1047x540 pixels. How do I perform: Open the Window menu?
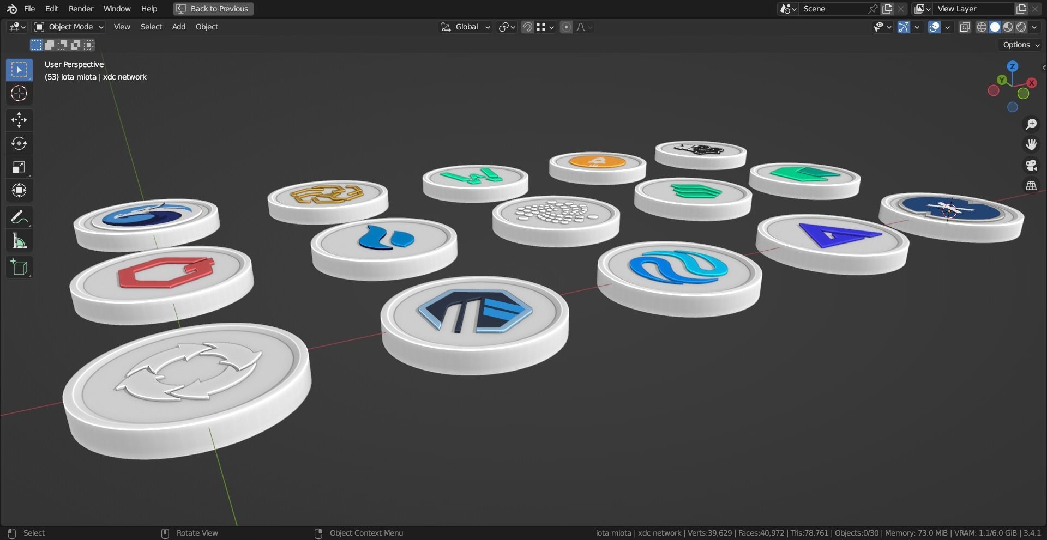pos(117,9)
